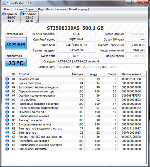
Task: Click status orb for C2 Температура row
Action: pyautogui.click(x=7, y=132)
